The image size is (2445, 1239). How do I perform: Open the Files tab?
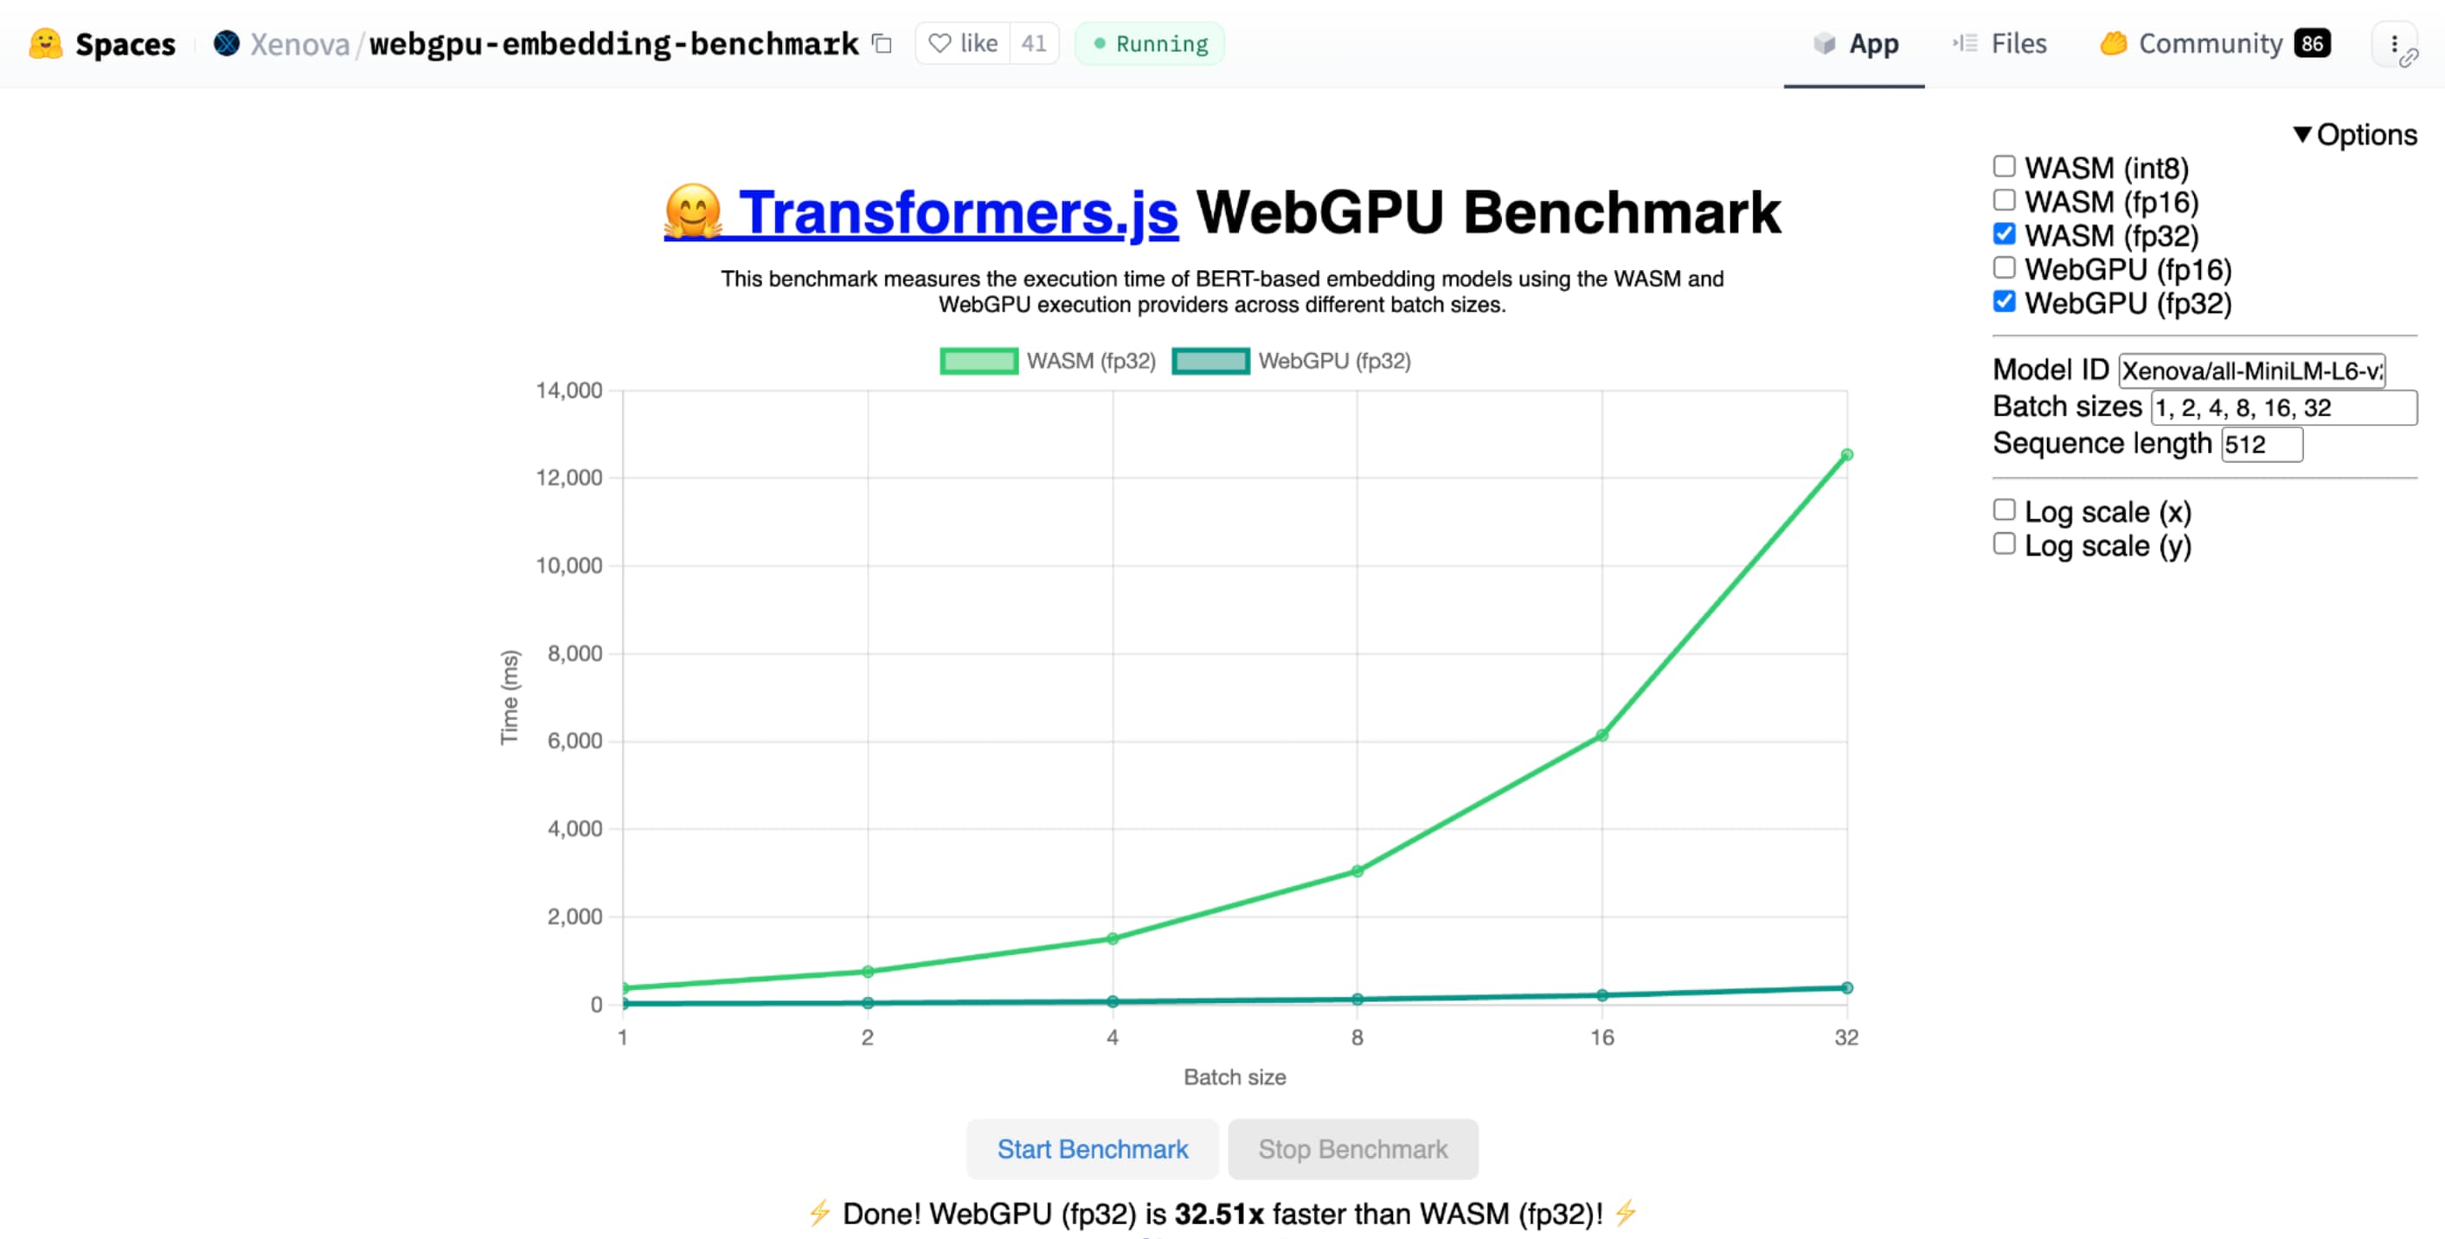click(2015, 42)
